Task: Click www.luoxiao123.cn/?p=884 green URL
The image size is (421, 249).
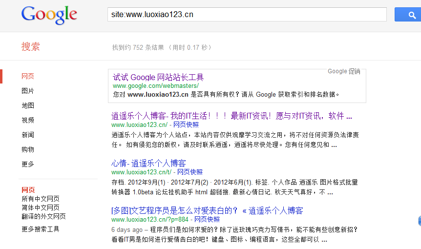Action: click(x=150, y=220)
